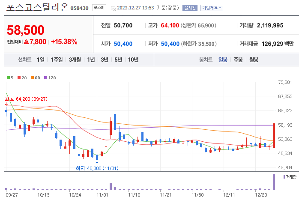Viewport: 299px width, 203px height.
Task: Click the 최고 64,200 (09/27) chart label
Action: tap(26, 99)
